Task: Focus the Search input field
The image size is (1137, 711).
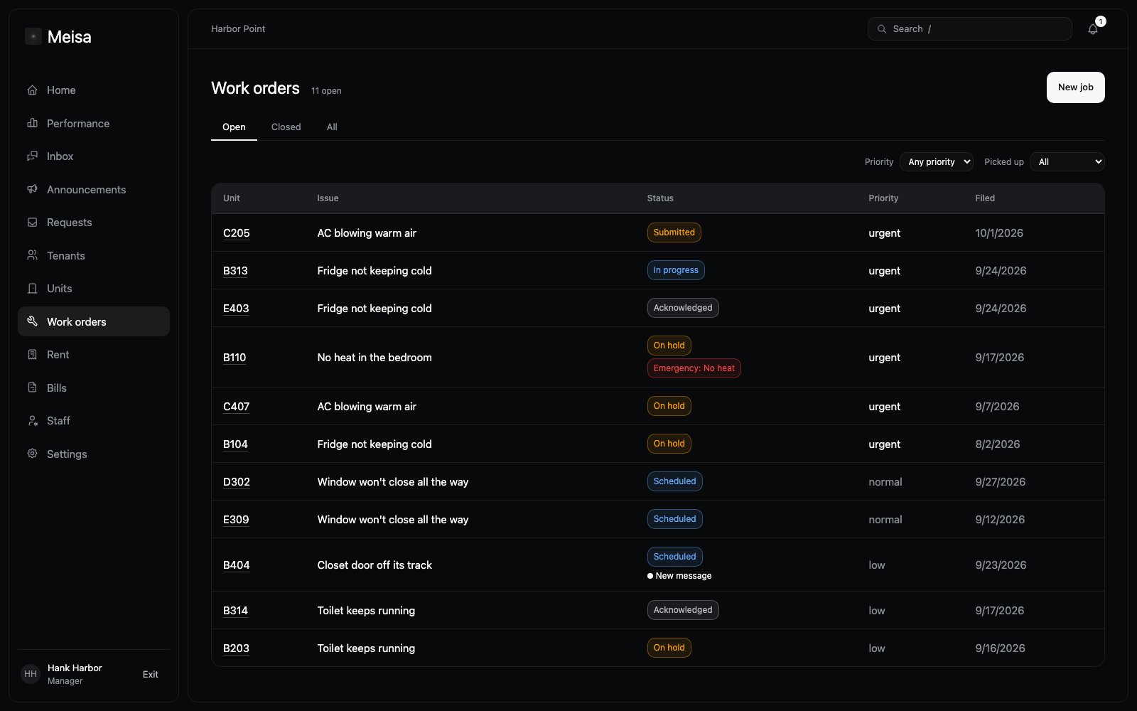Action: click(969, 29)
